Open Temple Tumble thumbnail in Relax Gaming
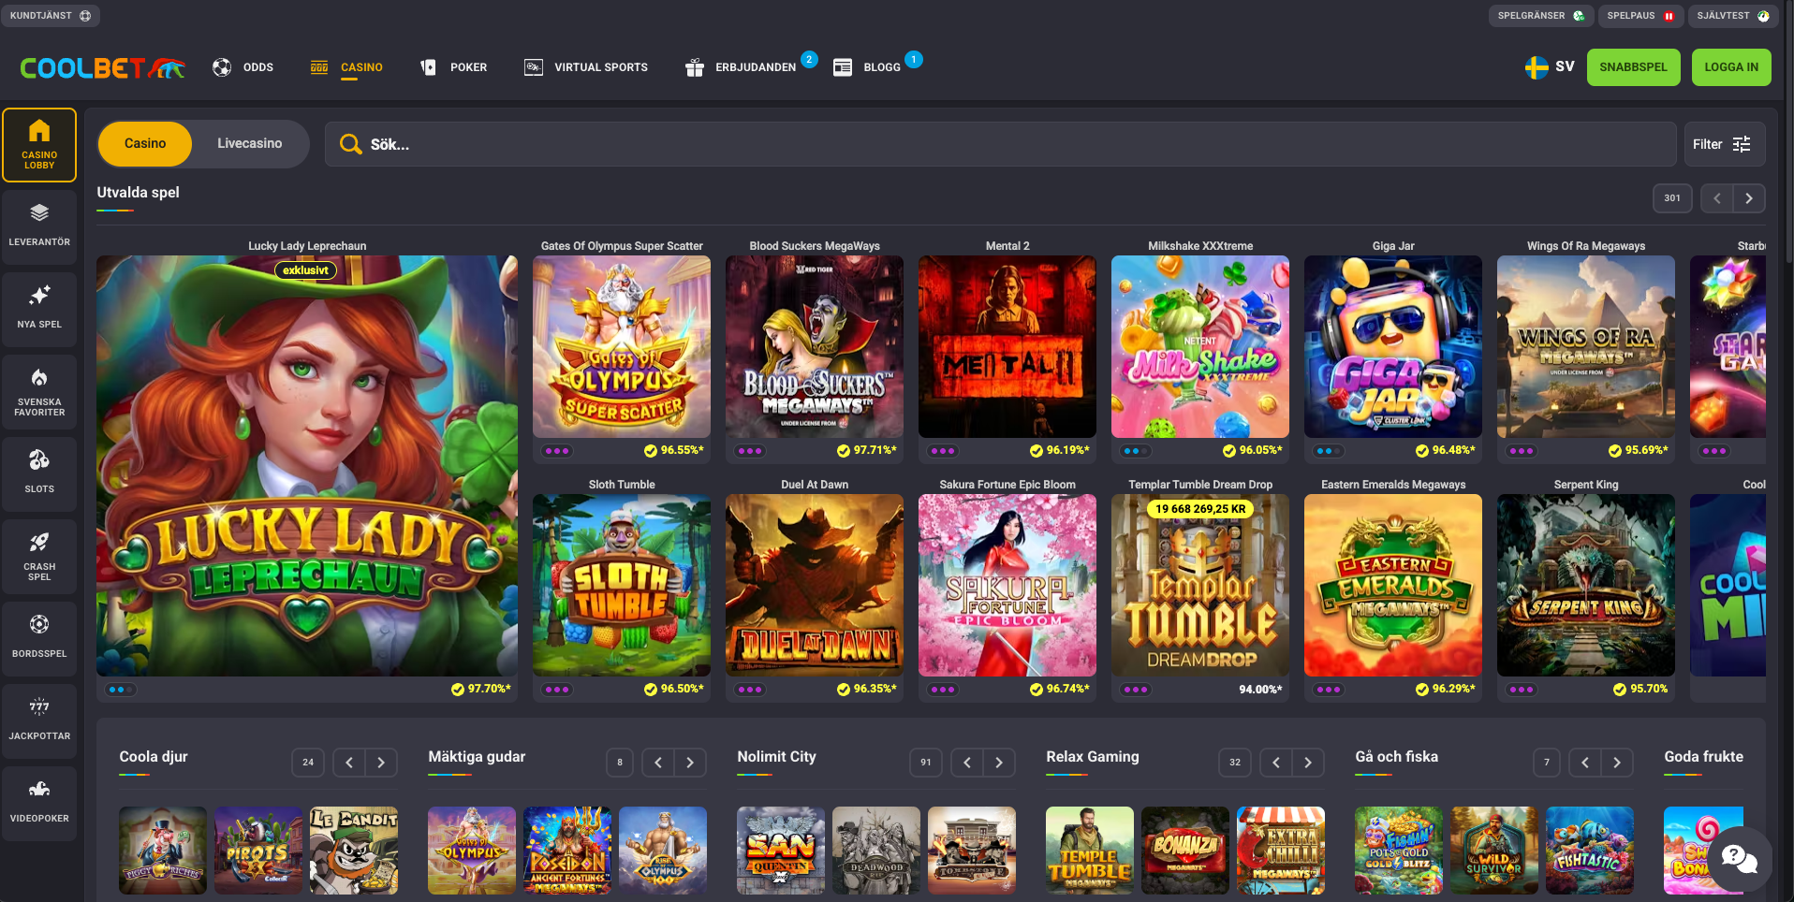1794x902 pixels. [1090, 851]
